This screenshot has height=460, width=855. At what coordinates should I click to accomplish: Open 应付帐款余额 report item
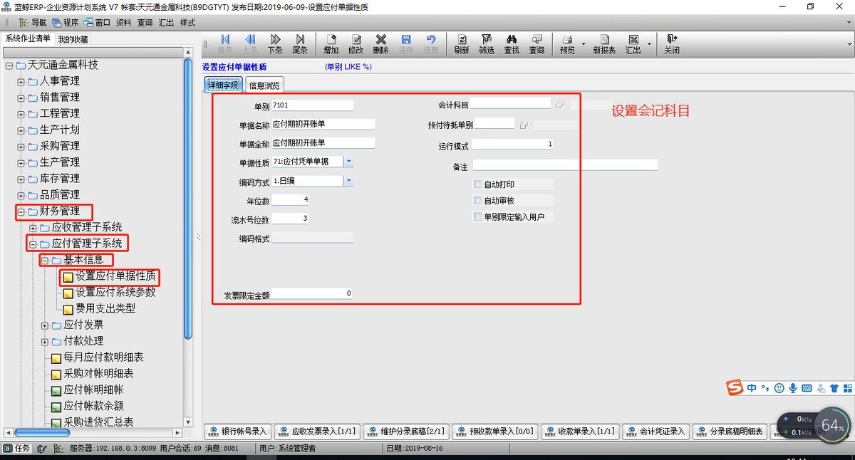pos(93,406)
